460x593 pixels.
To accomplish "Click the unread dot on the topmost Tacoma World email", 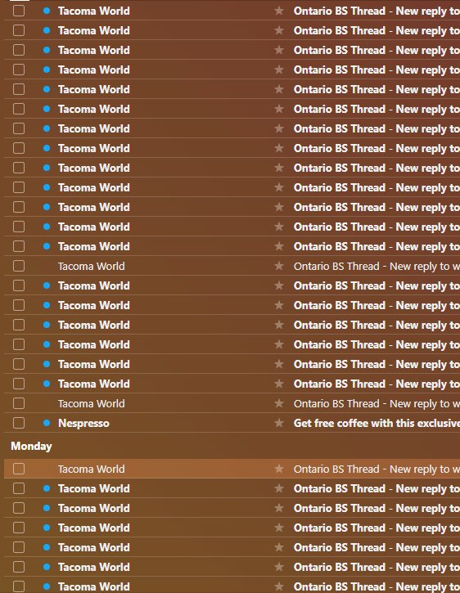I will 47,11.
